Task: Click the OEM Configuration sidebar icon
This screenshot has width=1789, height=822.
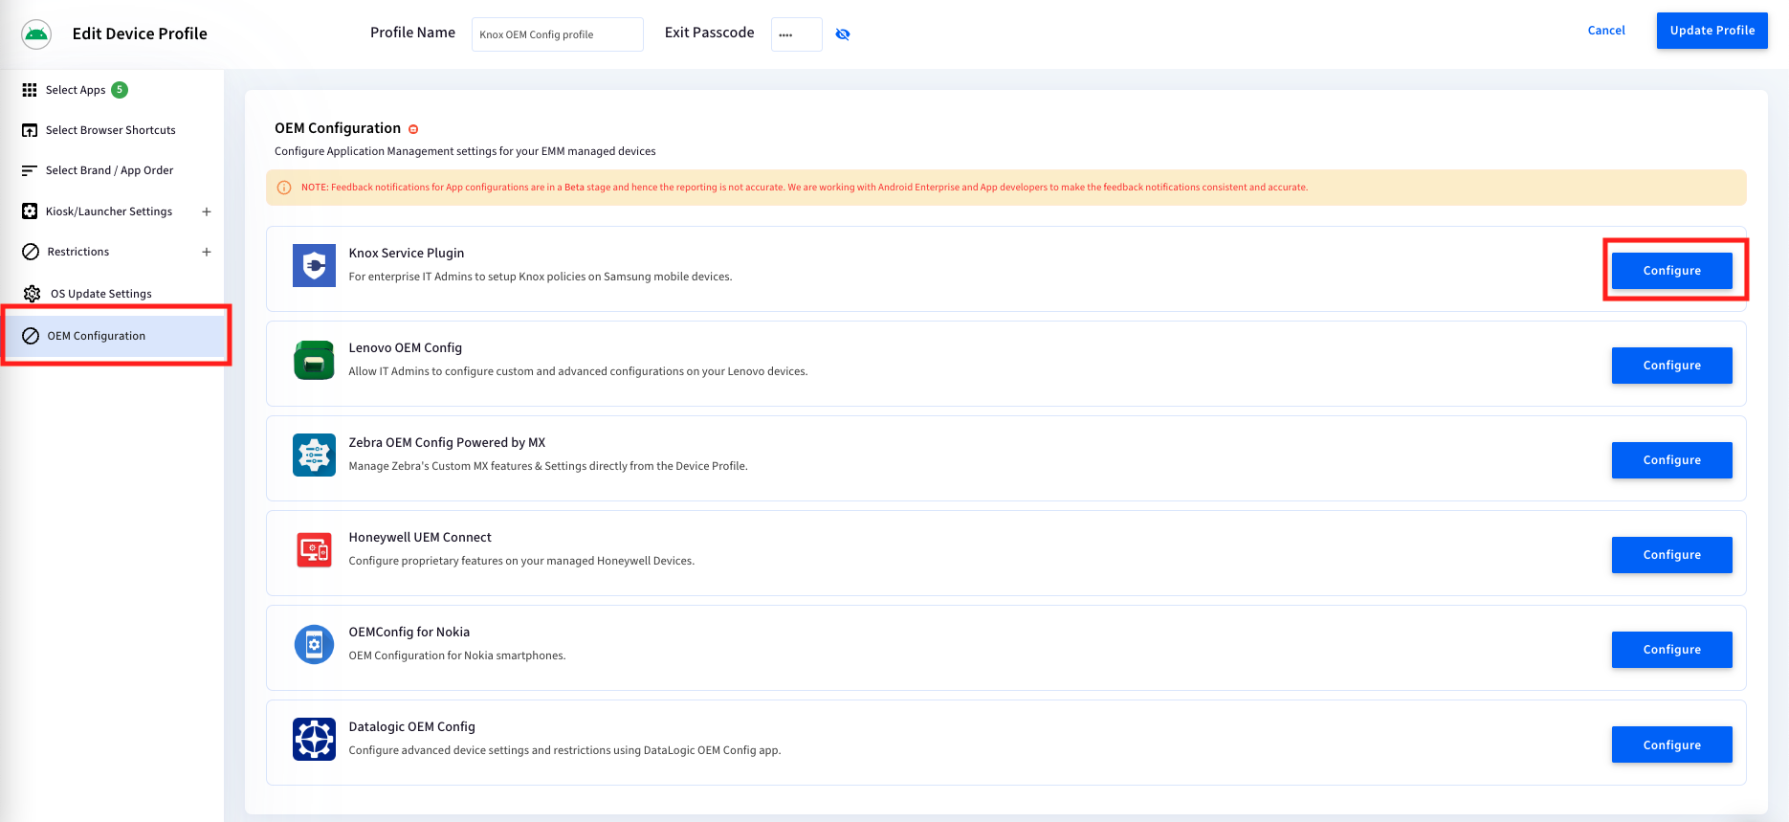Action: coord(31,336)
